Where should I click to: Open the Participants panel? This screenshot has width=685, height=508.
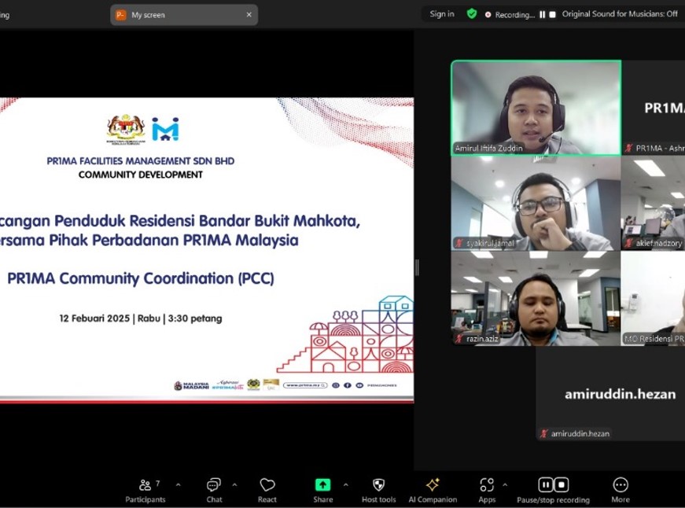pyautogui.click(x=145, y=491)
